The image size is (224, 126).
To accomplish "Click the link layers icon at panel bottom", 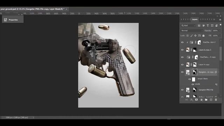I will pyautogui.click(x=187, y=100).
